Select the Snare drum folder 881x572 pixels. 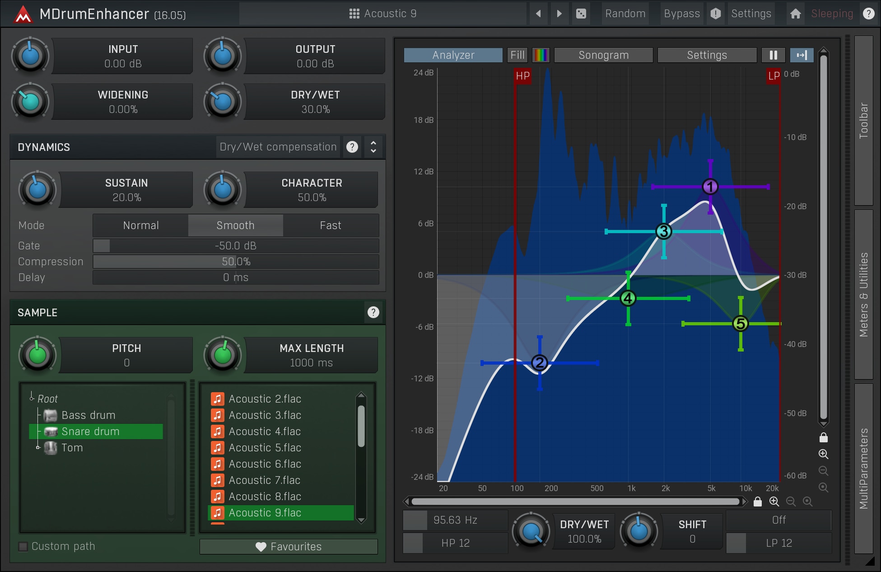[96, 431]
